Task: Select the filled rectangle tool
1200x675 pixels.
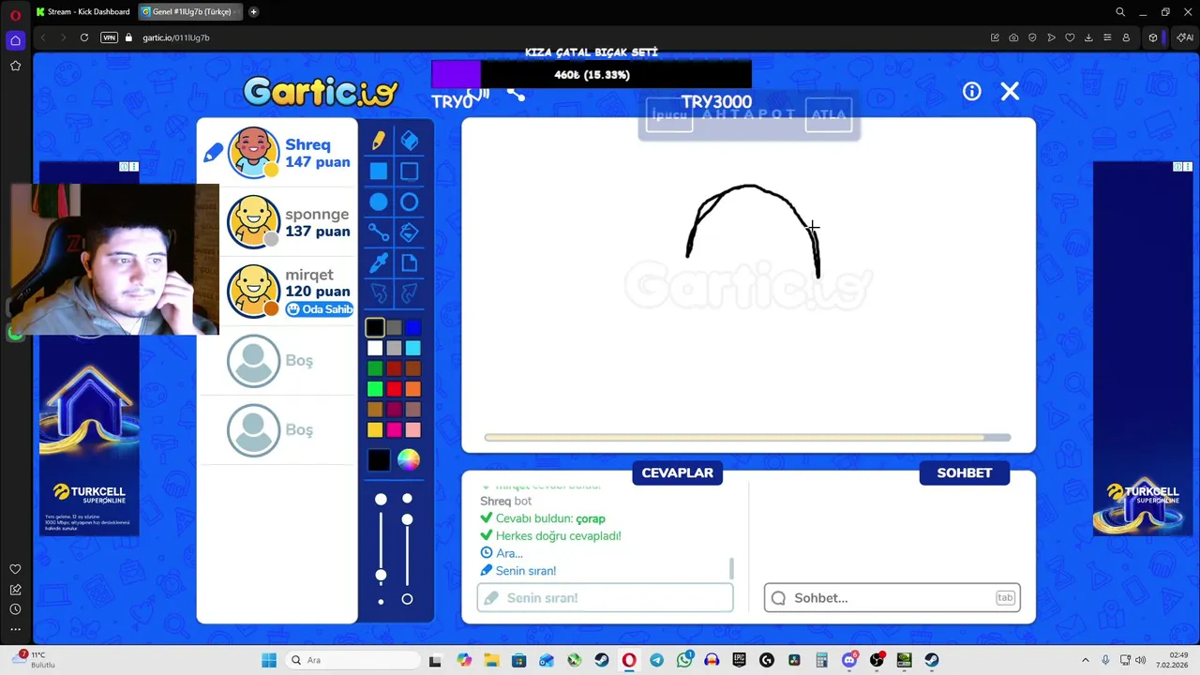Action: tap(378, 172)
